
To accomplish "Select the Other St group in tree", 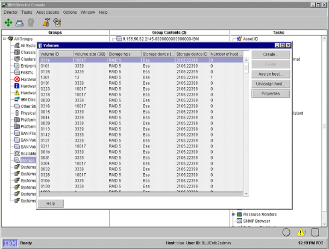I will (x=28, y=106).
